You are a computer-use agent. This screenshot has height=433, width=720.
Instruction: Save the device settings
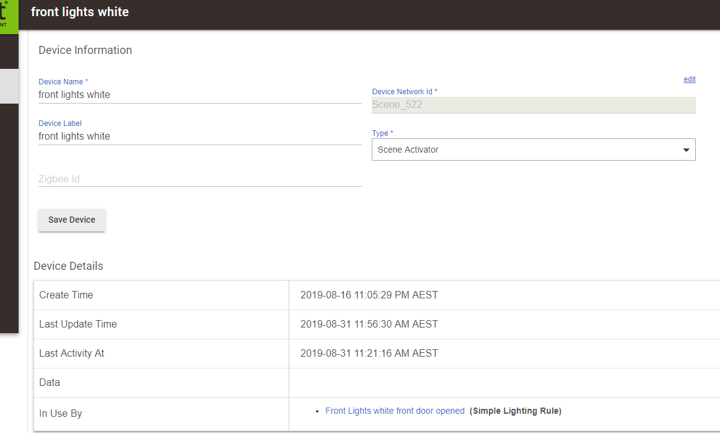coord(72,220)
